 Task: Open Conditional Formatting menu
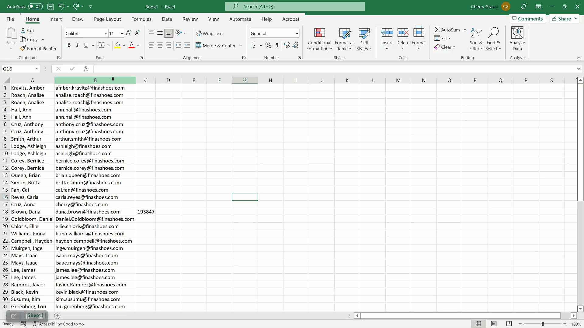[319, 39]
